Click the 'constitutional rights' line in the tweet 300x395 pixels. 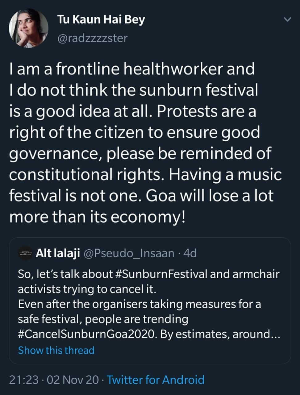(x=87, y=175)
